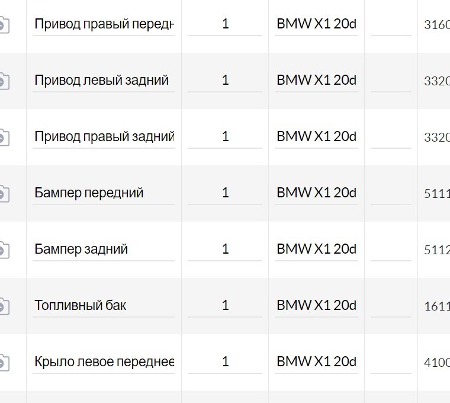Click the photo icon for Крыло левое переднее
The width and height of the screenshot is (450, 403).
[x=4, y=363]
